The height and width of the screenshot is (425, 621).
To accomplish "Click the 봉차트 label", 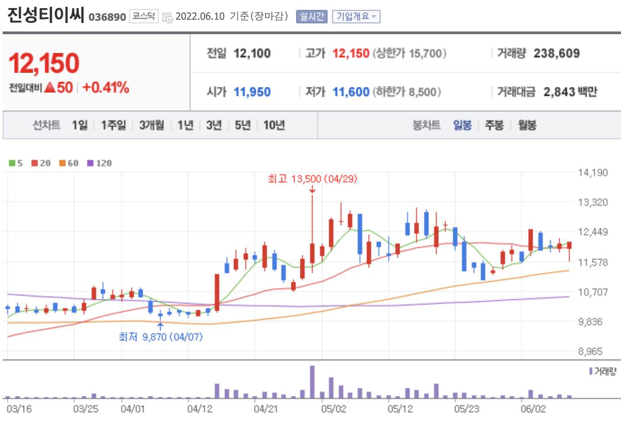I will pos(426,125).
